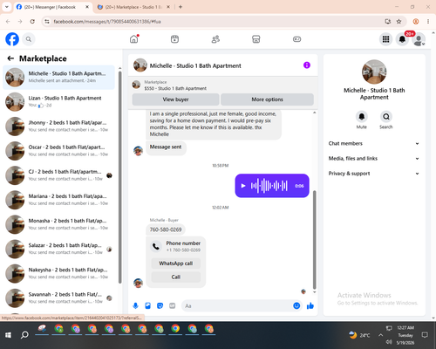Attach a photo with the image icon

[x=147, y=305]
